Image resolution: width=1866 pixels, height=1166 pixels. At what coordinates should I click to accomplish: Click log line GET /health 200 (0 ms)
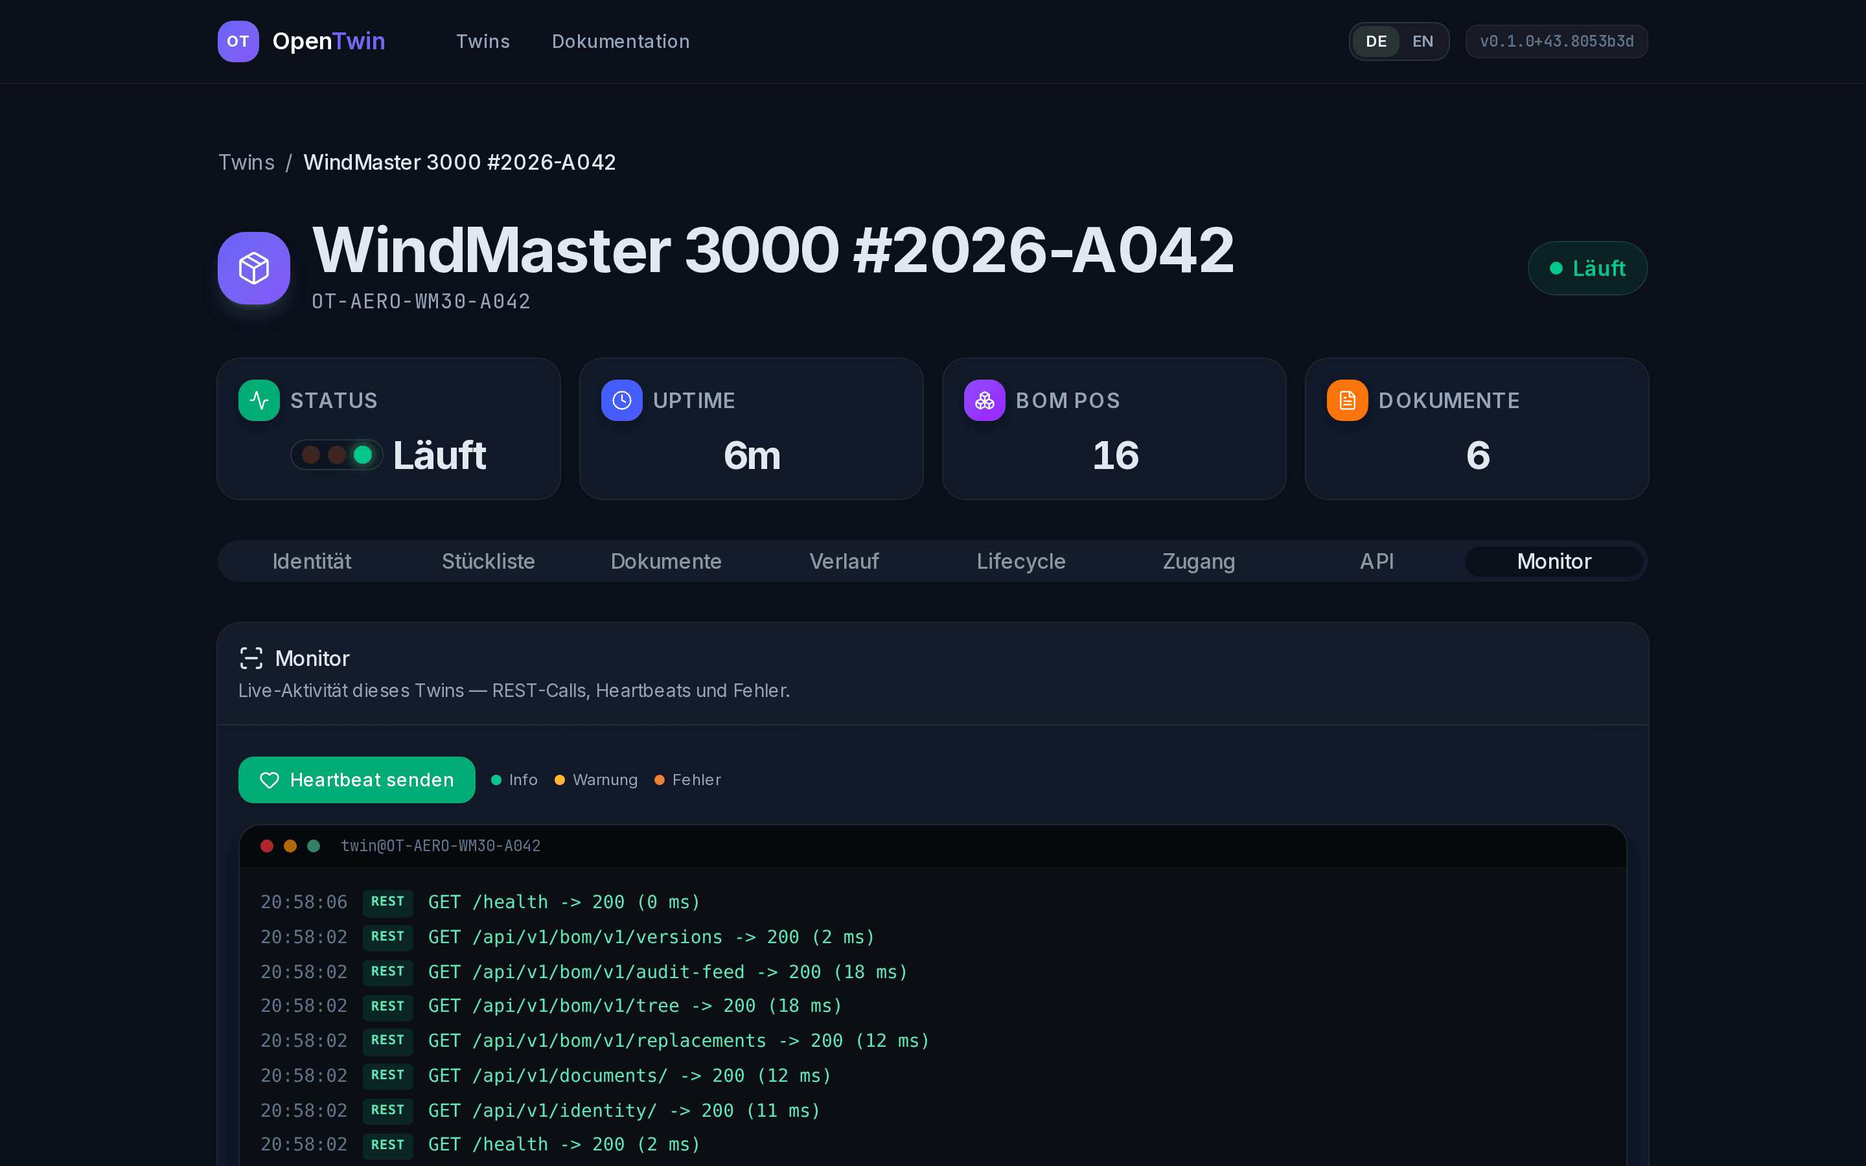564,902
